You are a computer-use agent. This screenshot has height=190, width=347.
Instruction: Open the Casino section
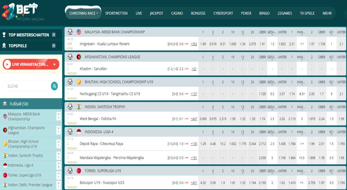click(177, 13)
